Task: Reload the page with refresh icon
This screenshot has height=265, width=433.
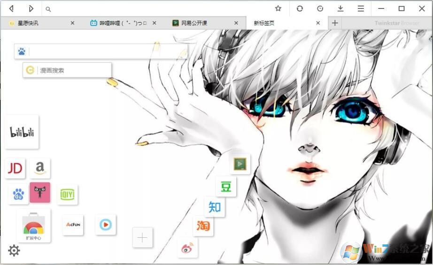Action: tap(300, 9)
